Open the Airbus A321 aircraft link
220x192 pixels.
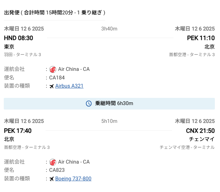pos(69,86)
